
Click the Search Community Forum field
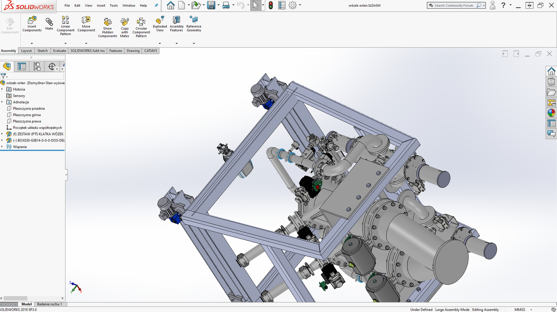[x=454, y=5]
